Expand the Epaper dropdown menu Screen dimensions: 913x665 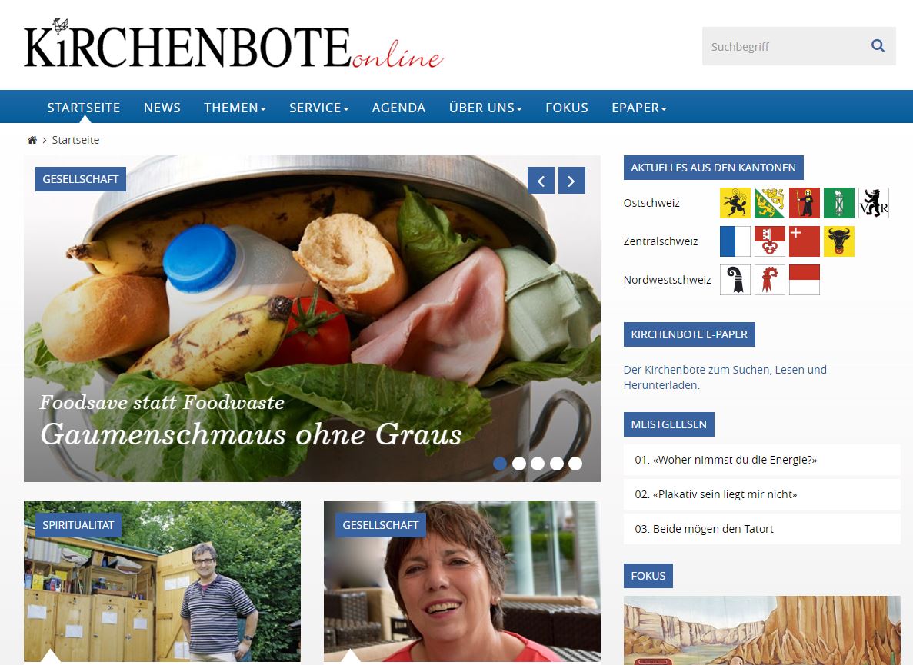pos(638,108)
